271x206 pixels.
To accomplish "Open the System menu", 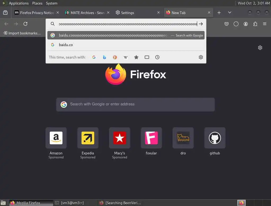I will [52, 3].
